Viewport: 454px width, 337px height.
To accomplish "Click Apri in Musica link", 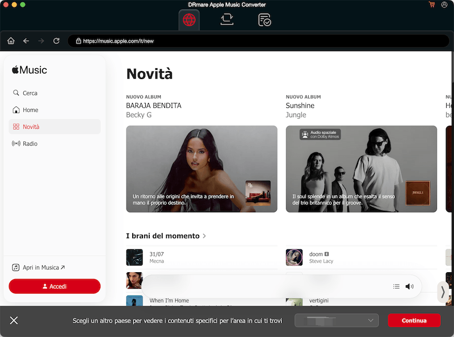I will pos(38,268).
